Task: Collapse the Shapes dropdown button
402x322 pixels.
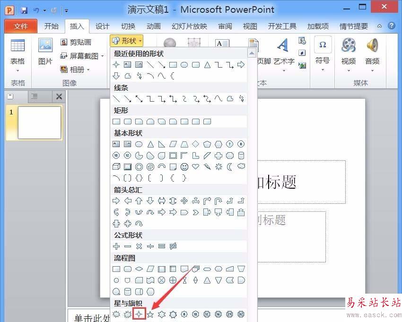Action: 127,41
